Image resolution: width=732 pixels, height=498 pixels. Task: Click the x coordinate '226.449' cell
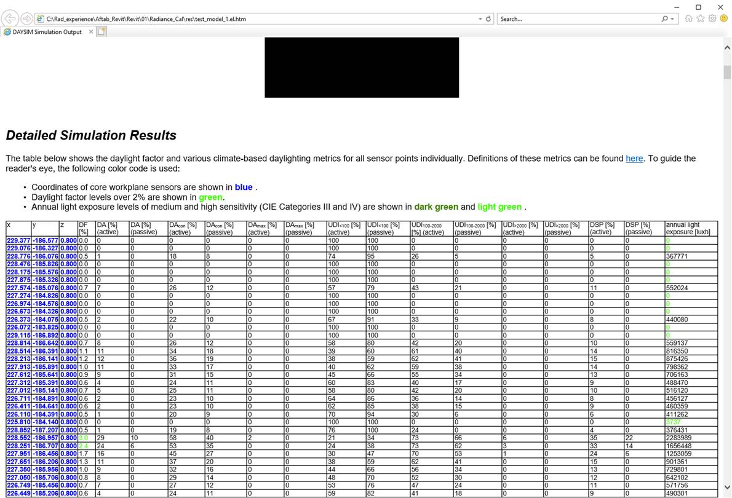pos(18,493)
